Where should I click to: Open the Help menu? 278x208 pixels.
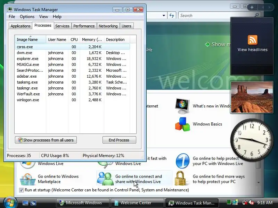57,17
